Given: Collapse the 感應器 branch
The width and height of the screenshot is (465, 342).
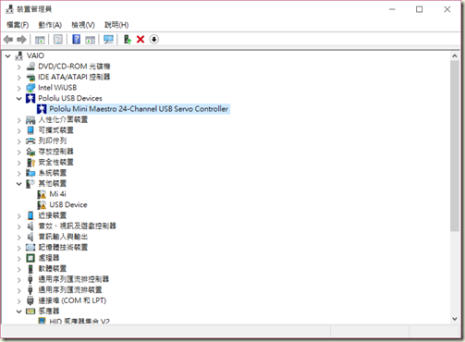Looking at the screenshot, I should (19, 311).
